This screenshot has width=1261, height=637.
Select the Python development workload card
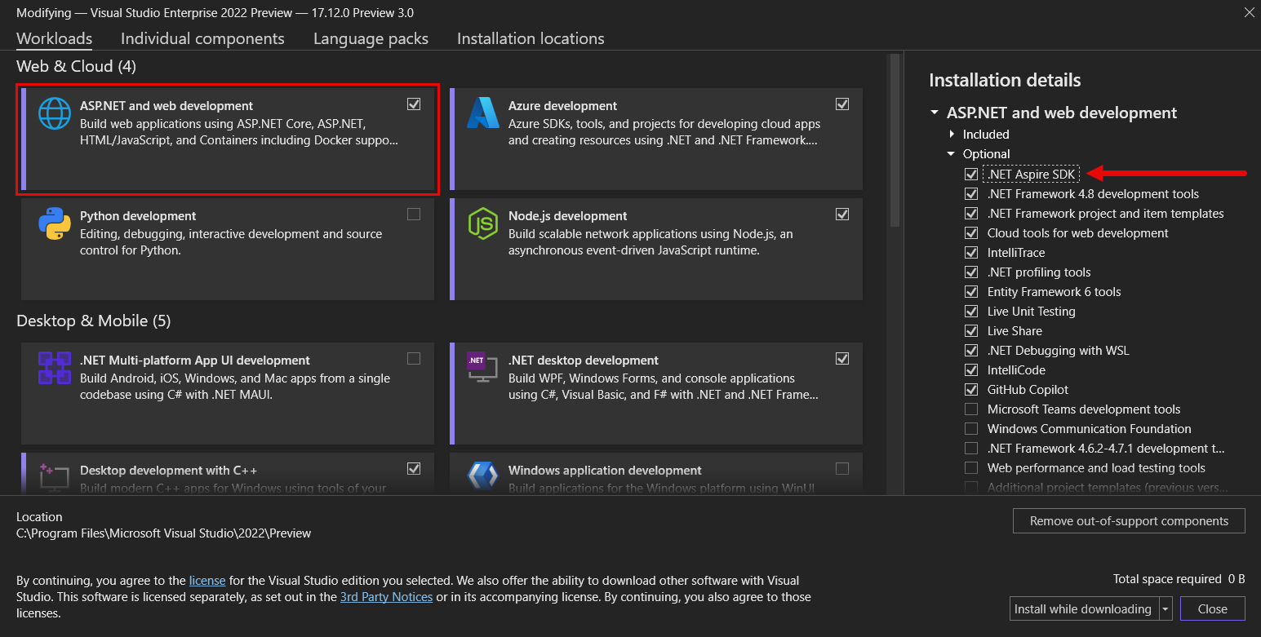[x=228, y=249]
